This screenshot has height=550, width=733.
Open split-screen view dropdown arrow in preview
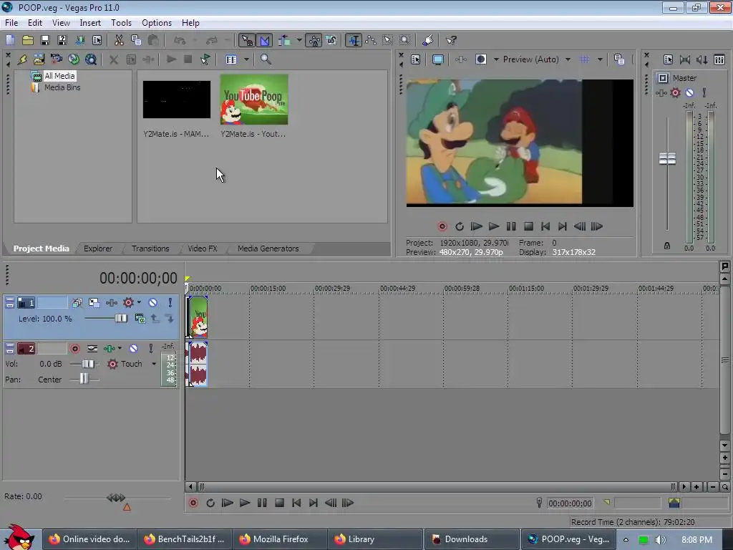point(497,59)
